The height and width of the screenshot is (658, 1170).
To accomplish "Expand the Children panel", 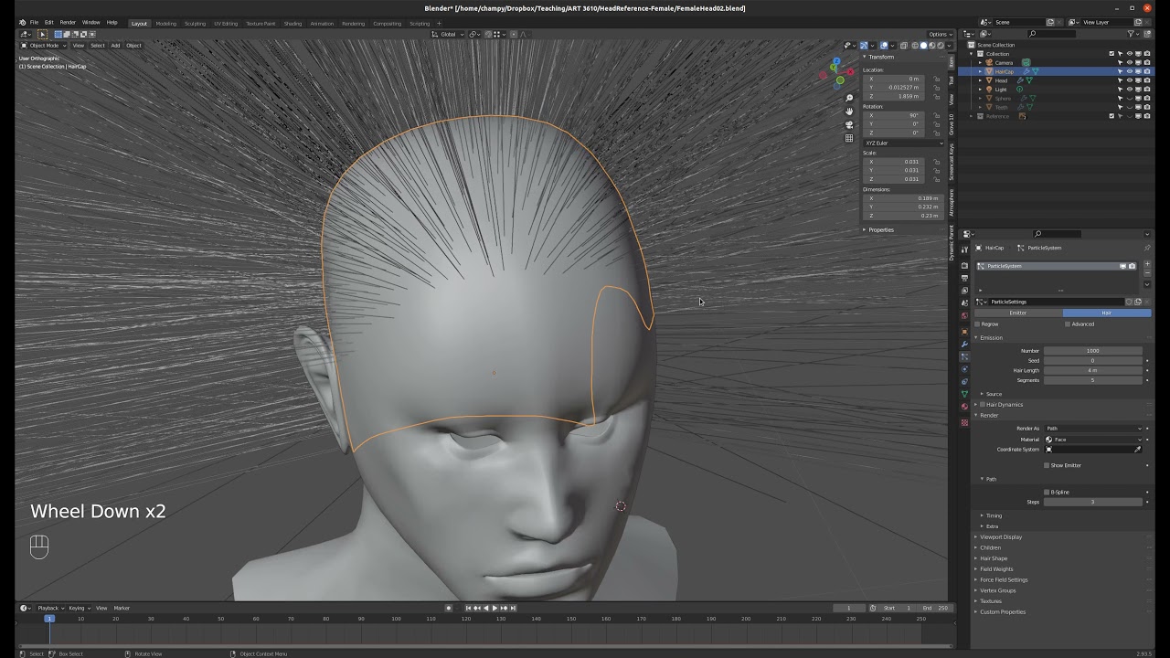I will click(x=990, y=547).
